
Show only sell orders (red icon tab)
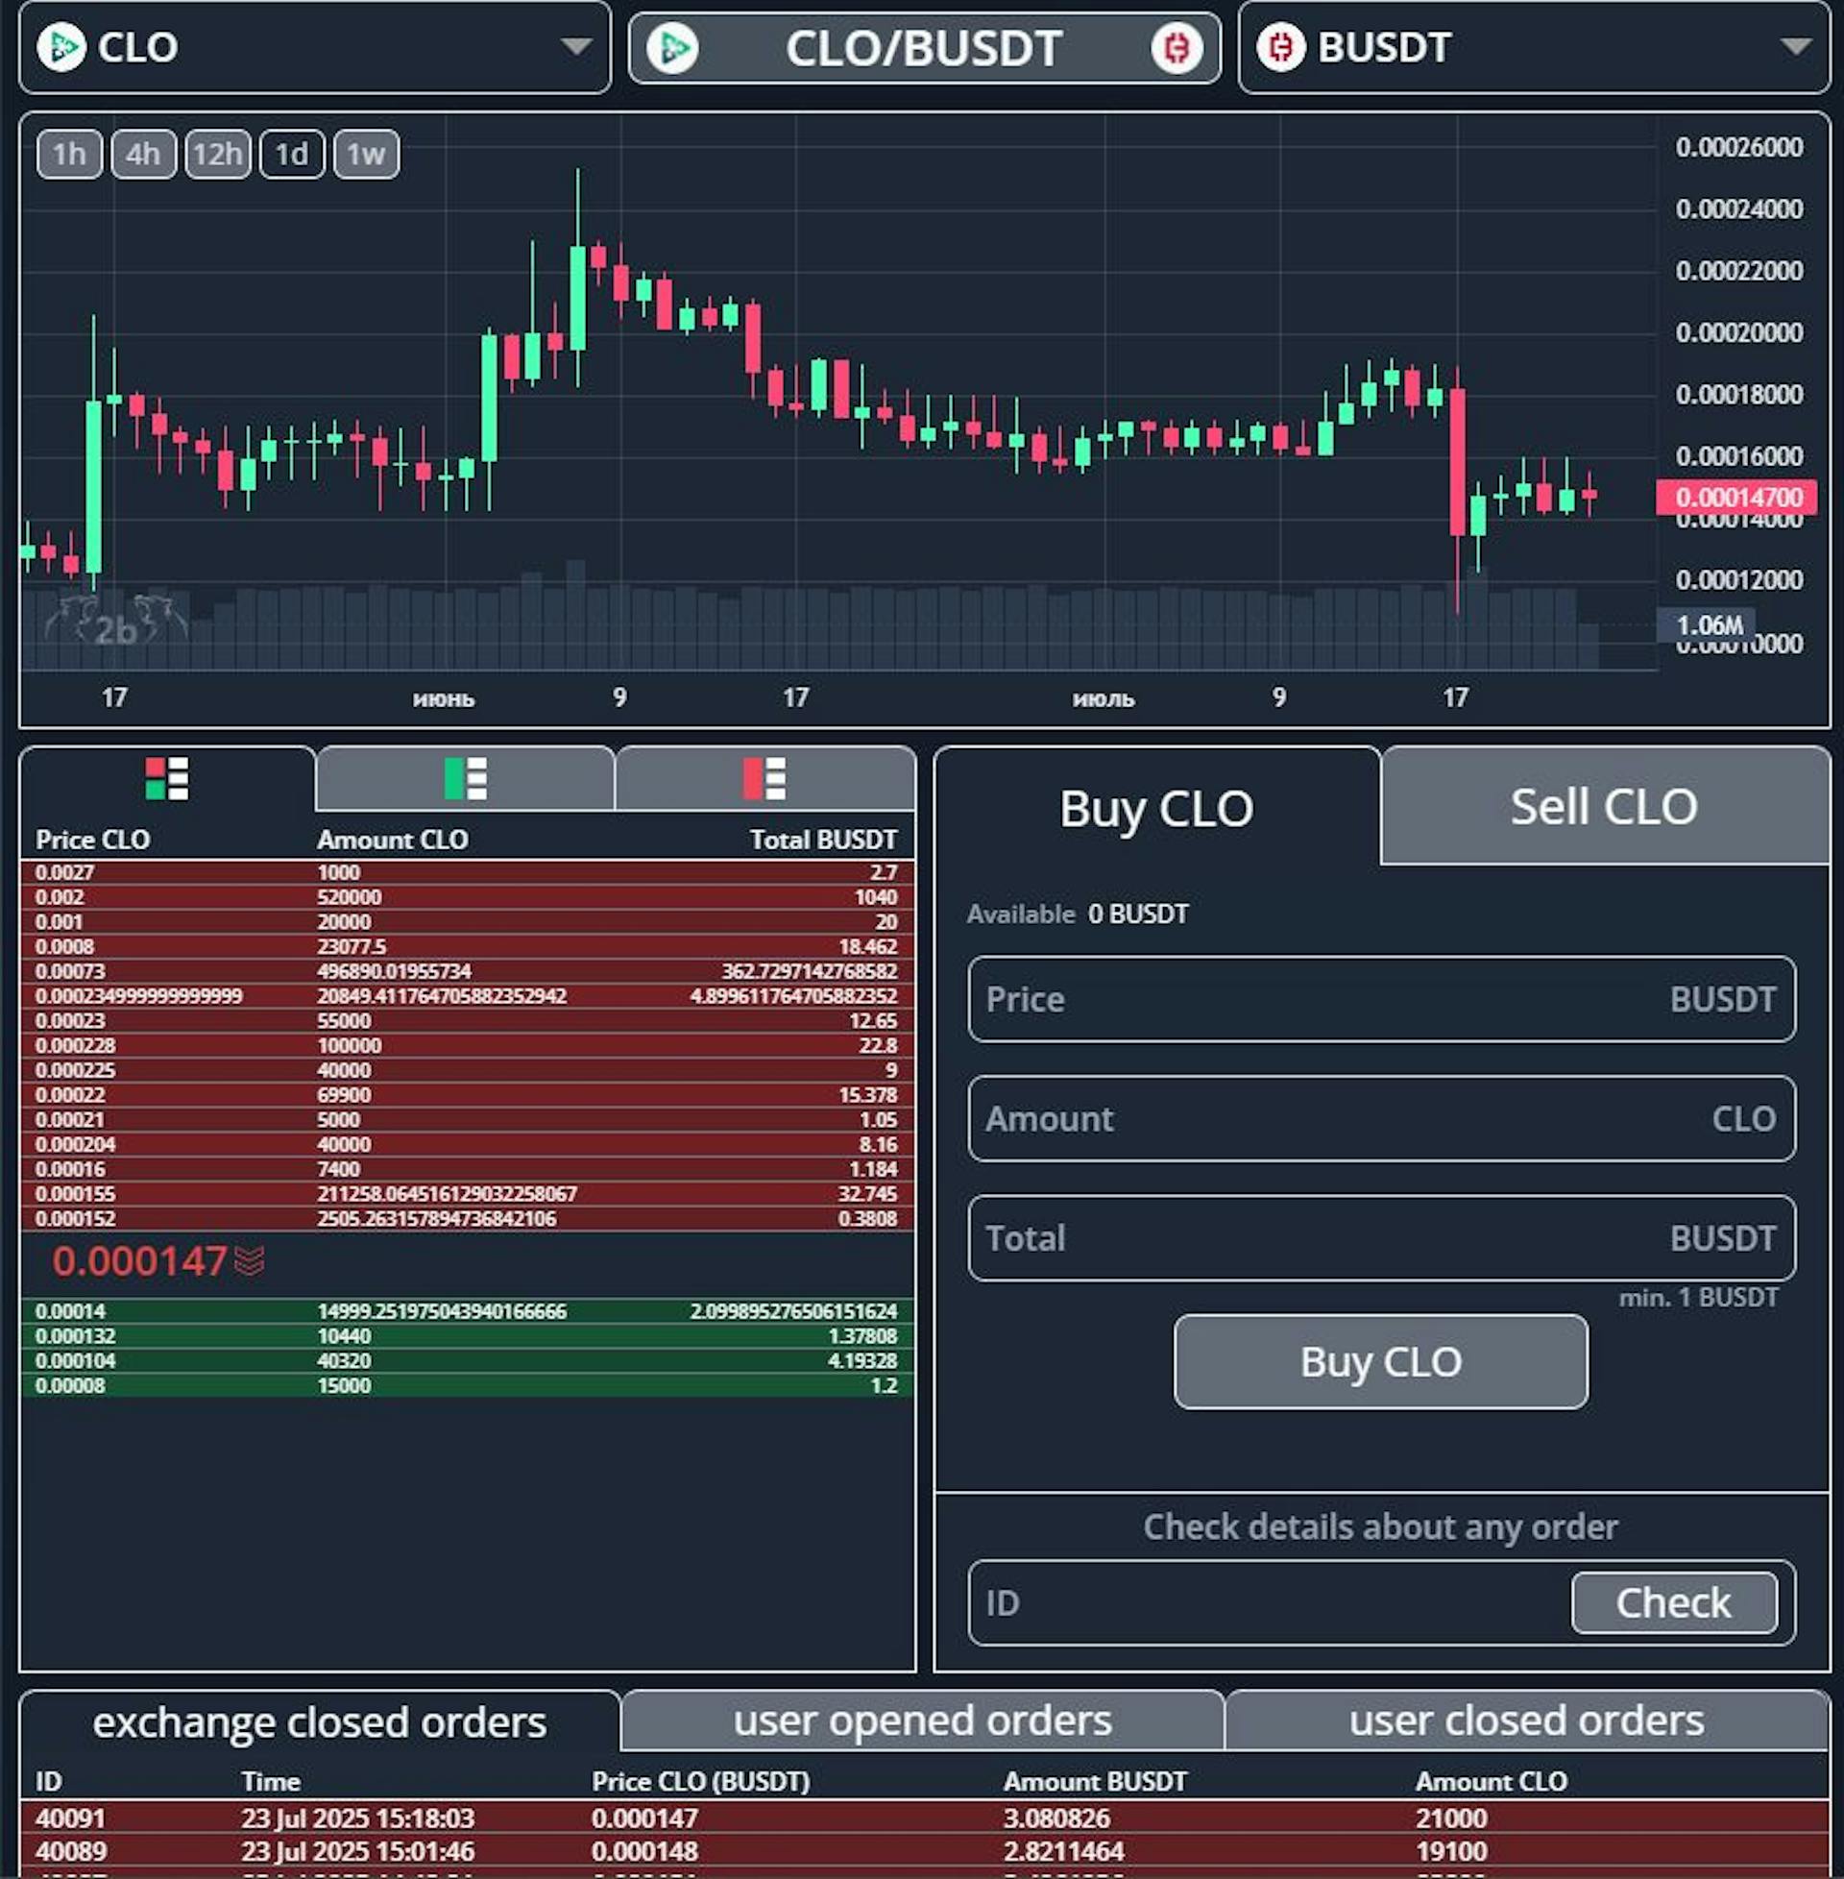click(764, 779)
